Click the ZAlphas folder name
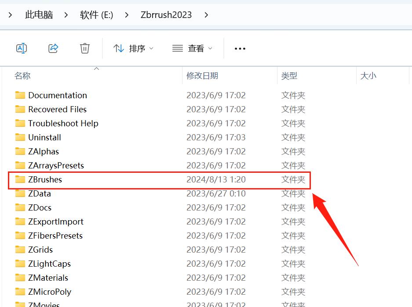 (44, 152)
